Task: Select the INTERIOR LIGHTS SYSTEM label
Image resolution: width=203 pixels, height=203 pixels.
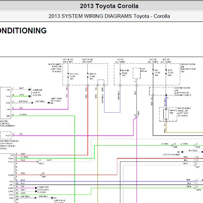Action: [37, 93]
